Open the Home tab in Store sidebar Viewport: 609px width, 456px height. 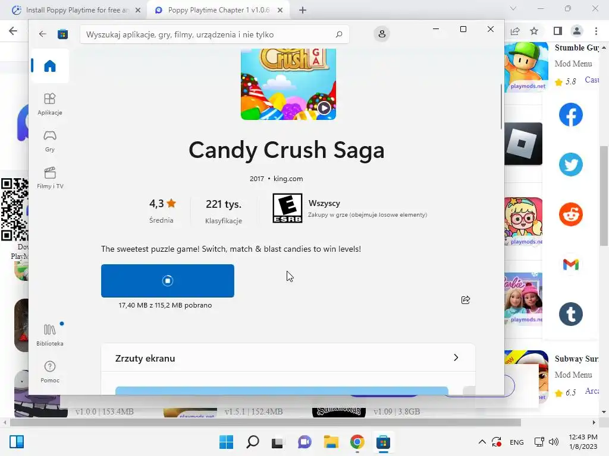point(50,66)
